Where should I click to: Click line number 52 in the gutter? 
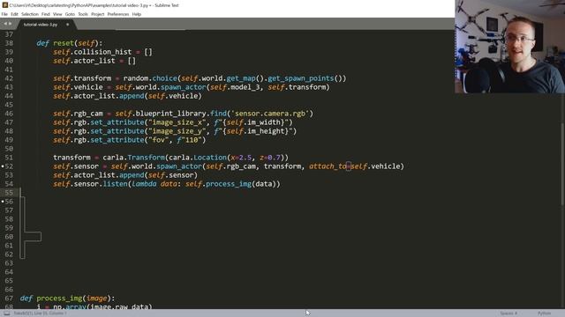point(9,166)
